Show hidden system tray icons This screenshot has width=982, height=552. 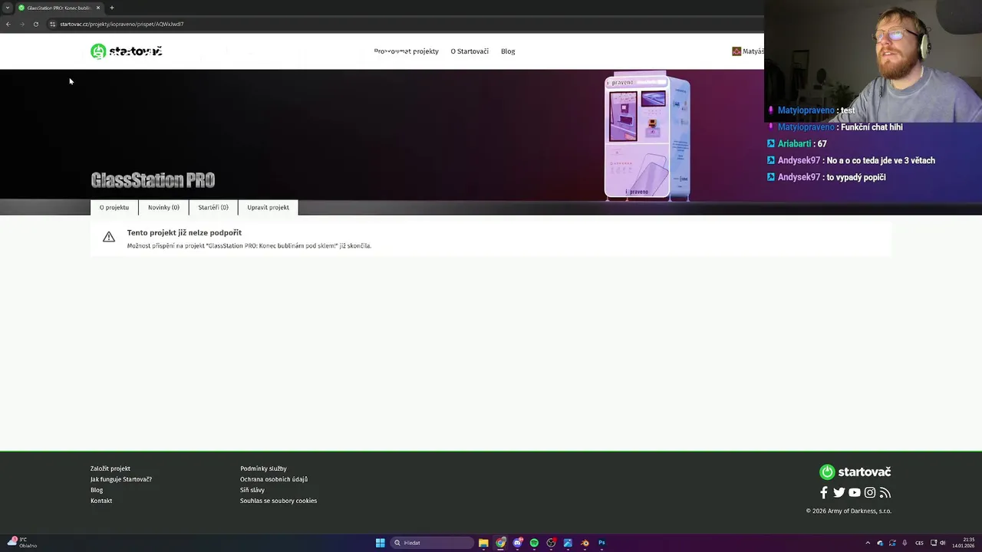coord(868,543)
